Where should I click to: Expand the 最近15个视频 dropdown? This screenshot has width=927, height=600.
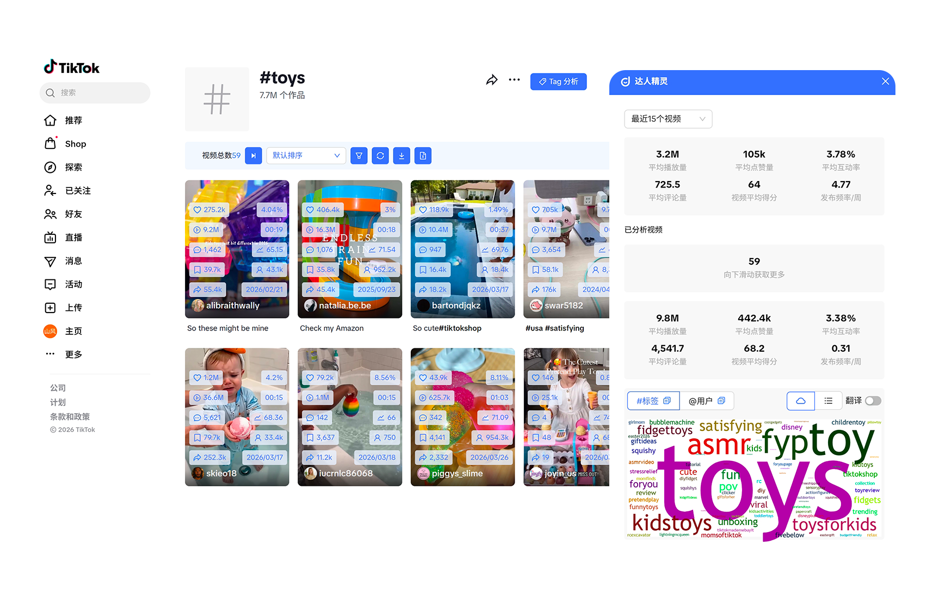pos(668,119)
